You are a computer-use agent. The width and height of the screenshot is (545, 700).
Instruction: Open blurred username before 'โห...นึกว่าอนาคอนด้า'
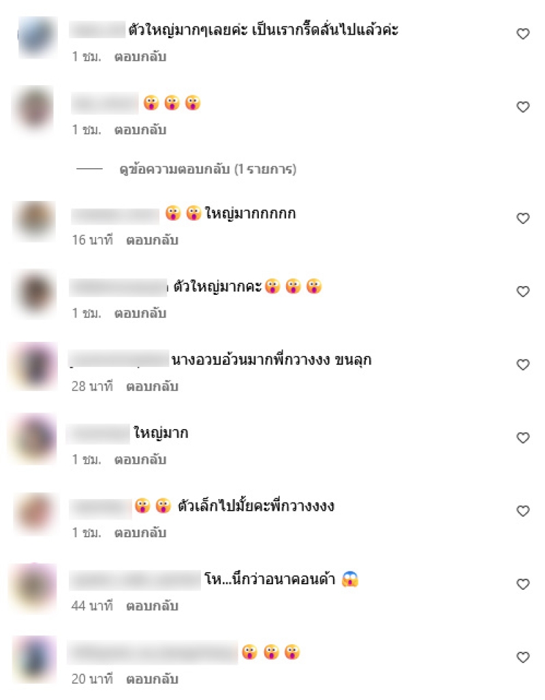coord(135,579)
